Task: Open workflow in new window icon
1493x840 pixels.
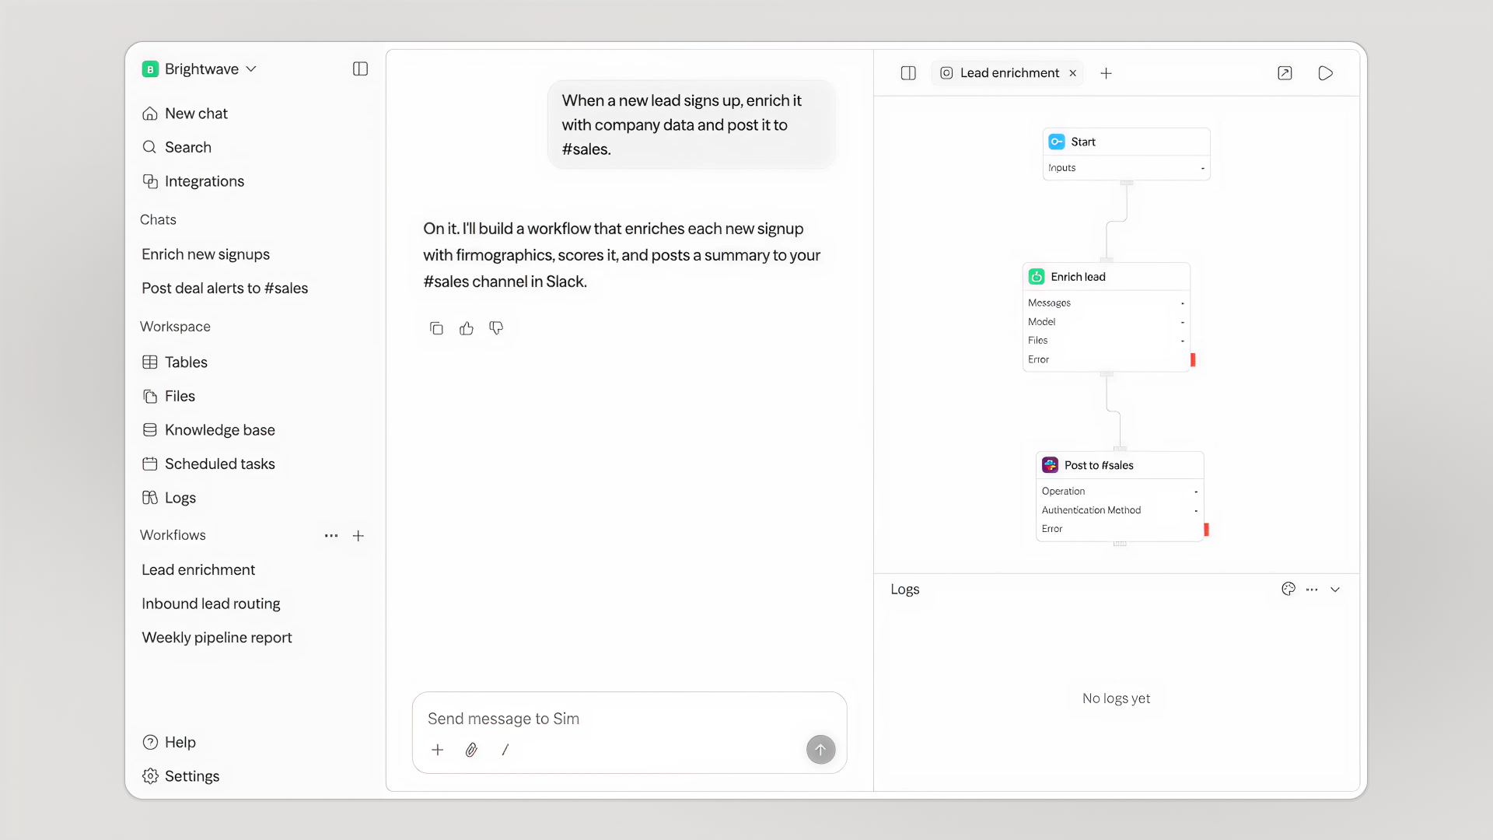Action: 1285,73
